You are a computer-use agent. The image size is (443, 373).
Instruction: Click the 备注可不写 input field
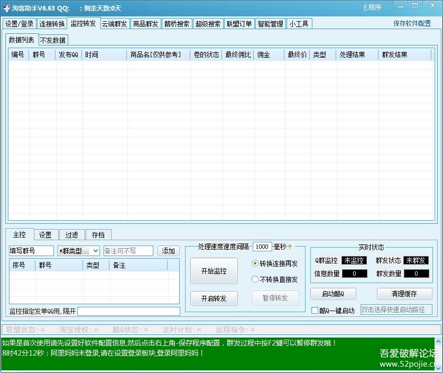[x=128, y=251]
